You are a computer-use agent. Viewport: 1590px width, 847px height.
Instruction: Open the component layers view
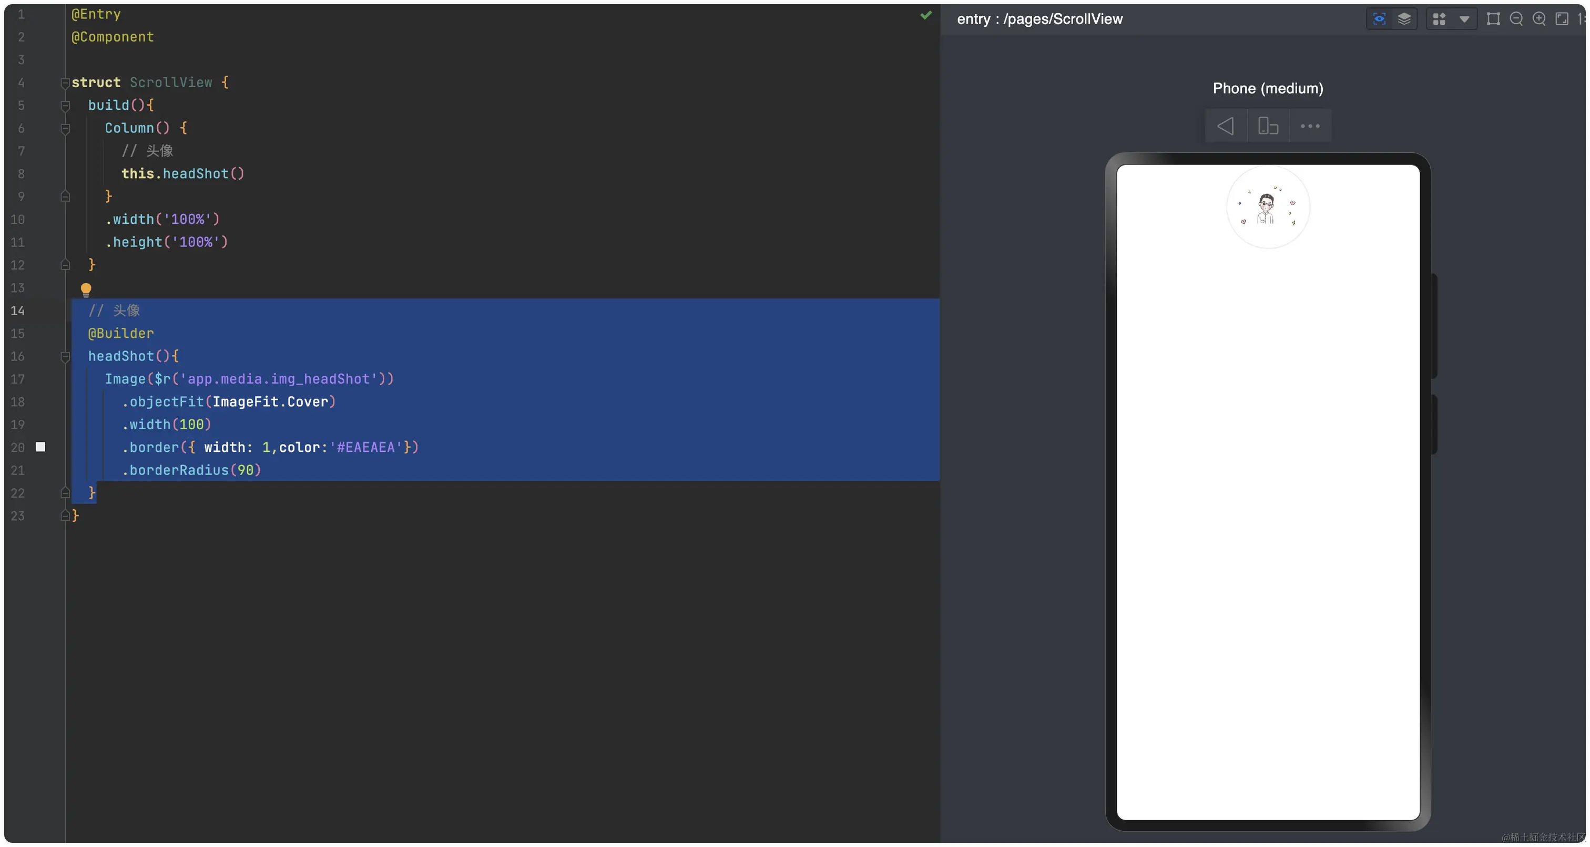pyautogui.click(x=1404, y=19)
